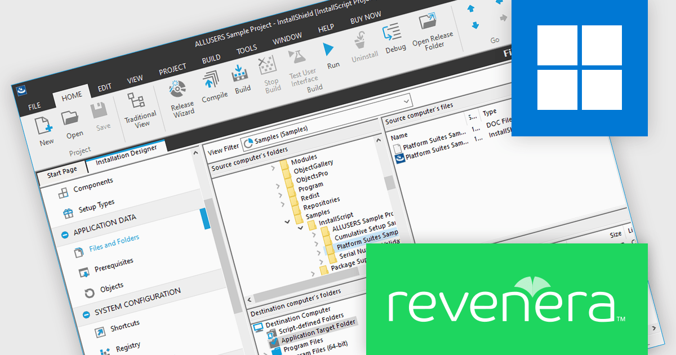The width and height of the screenshot is (676, 355).
Task: Select Platform Suites Sample folder
Action: pyautogui.click(x=366, y=240)
